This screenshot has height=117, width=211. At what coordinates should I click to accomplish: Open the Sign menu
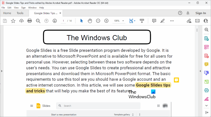(x=24, y=7)
